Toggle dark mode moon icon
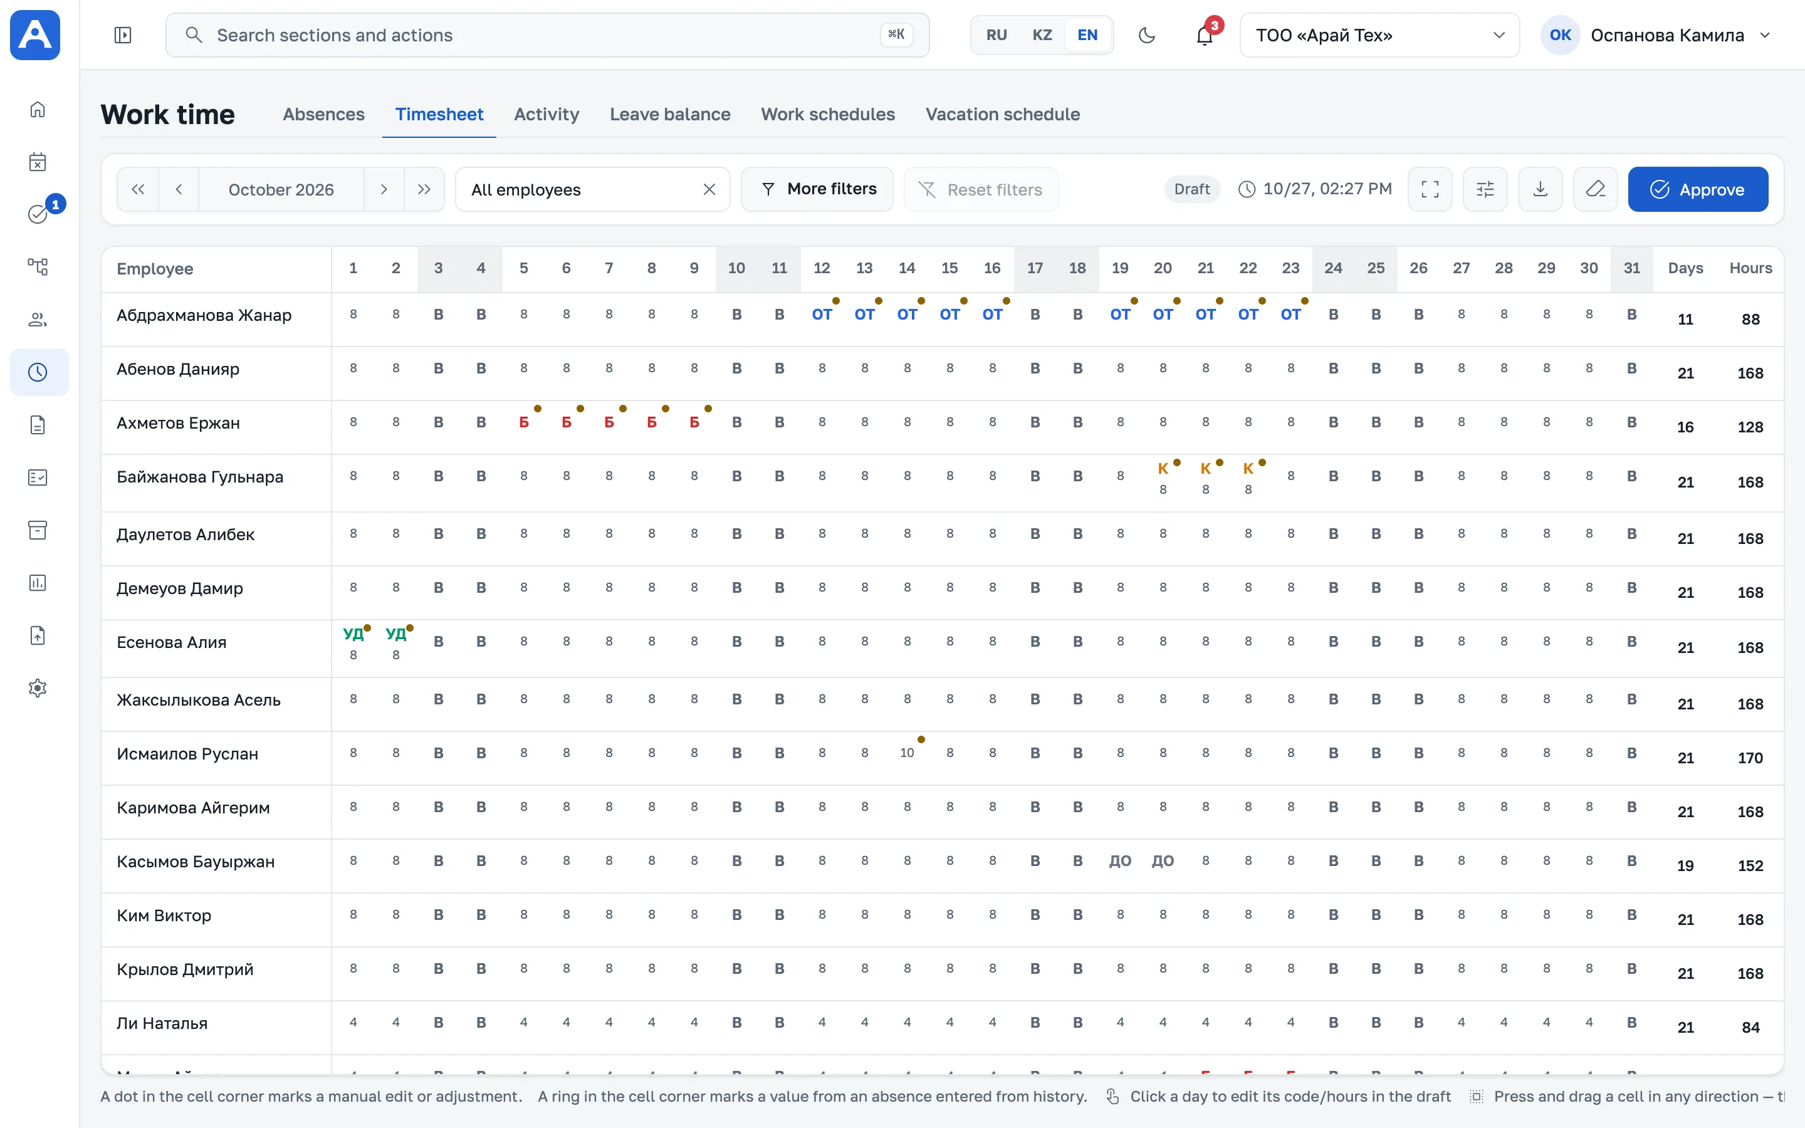The width and height of the screenshot is (1805, 1128). 1146,35
